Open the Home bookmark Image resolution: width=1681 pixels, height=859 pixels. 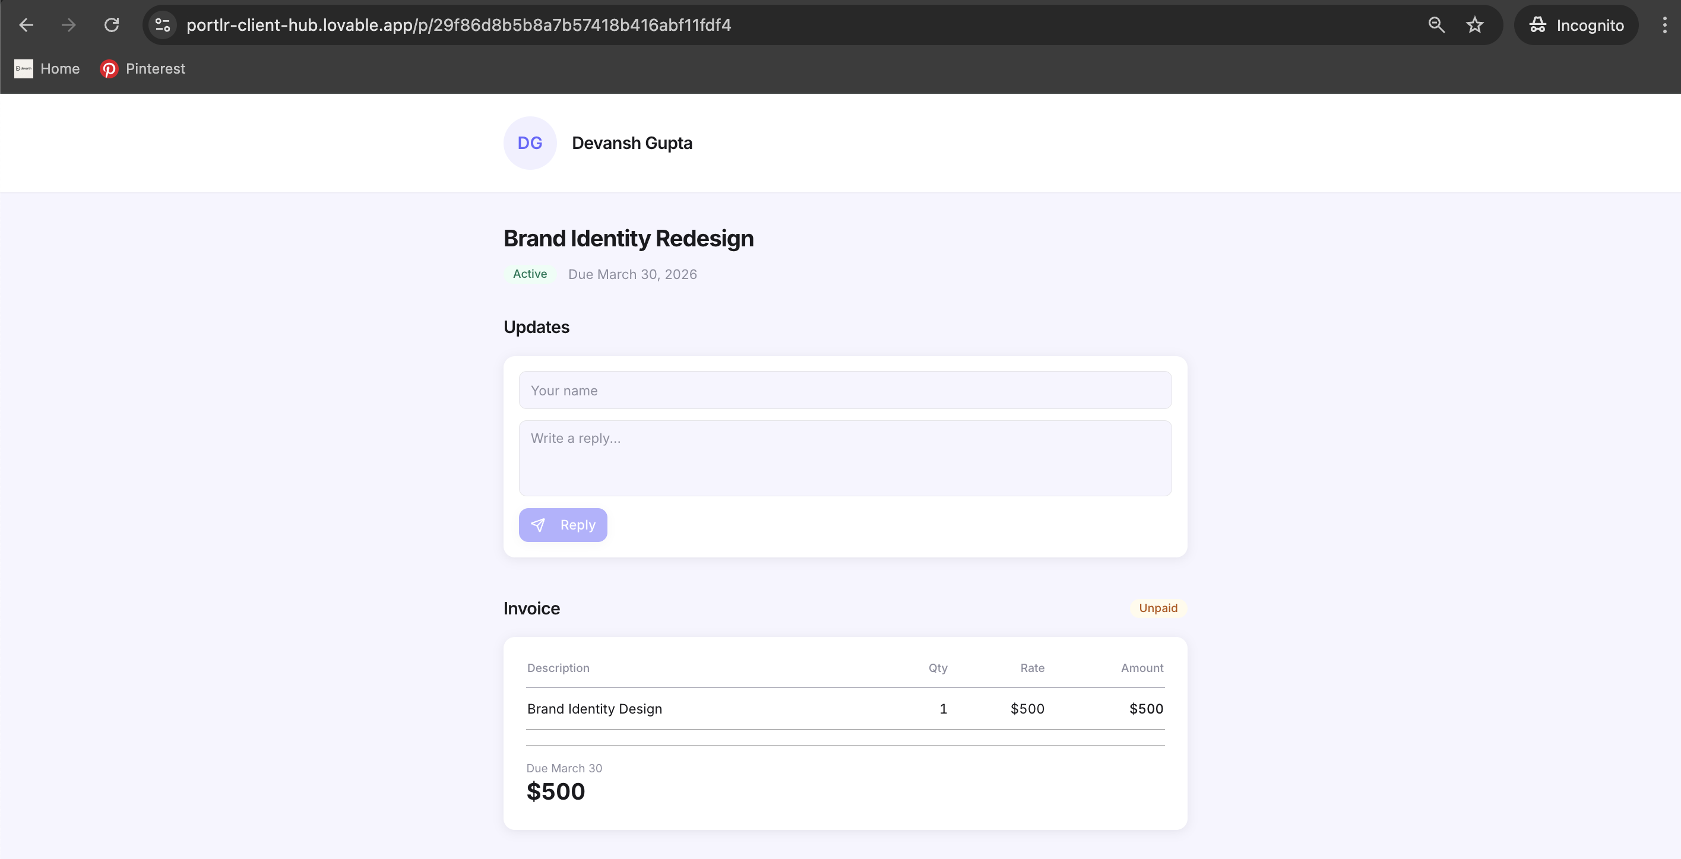47,68
